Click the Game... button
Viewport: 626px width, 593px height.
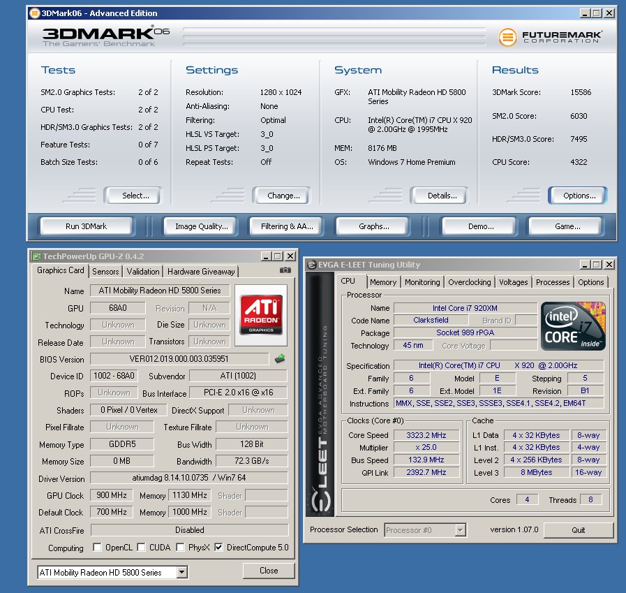(565, 226)
